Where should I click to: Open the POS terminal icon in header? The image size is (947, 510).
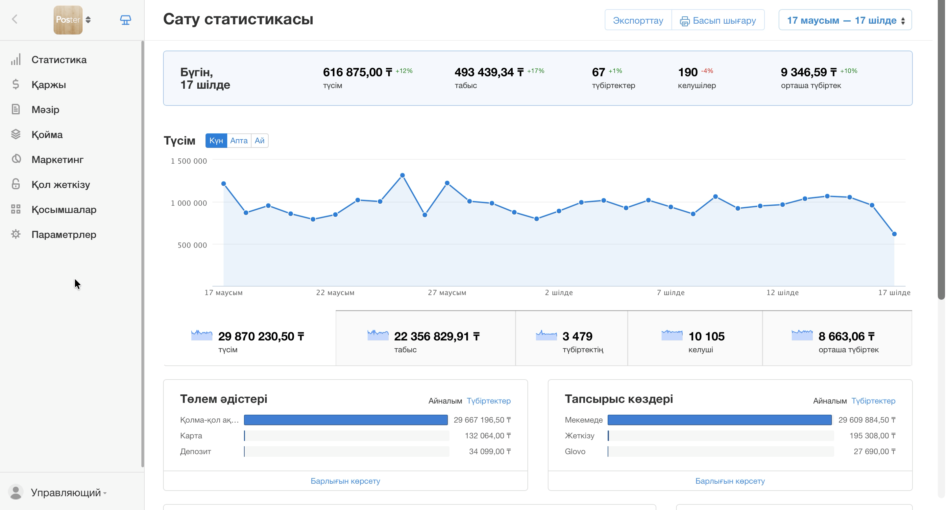[125, 20]
